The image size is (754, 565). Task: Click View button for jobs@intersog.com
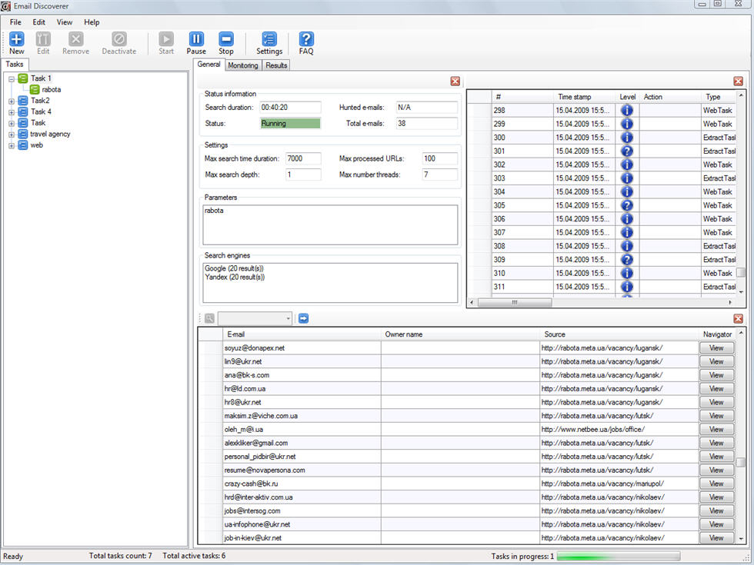(x=716, y=511)
